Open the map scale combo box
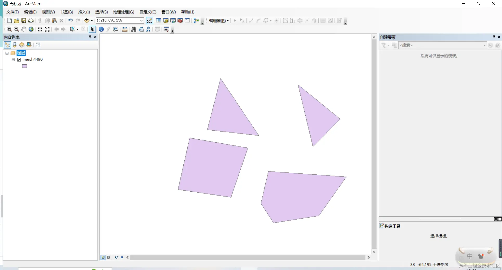The image size is (502, 270). 120,20
